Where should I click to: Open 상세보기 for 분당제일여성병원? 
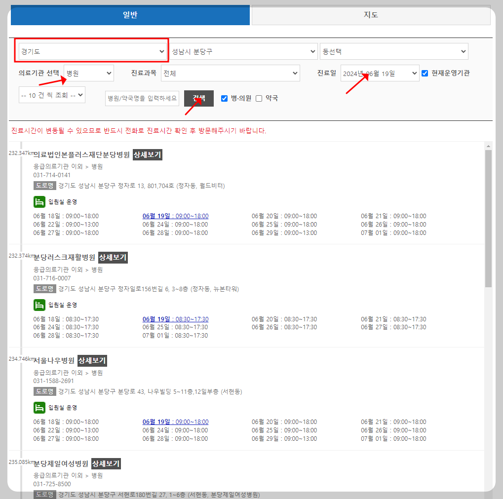pos(106,464)
